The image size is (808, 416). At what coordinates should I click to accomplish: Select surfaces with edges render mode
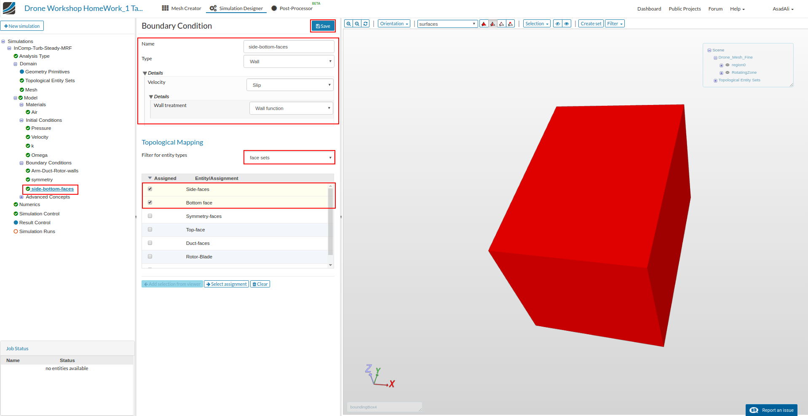coord(493,24)
